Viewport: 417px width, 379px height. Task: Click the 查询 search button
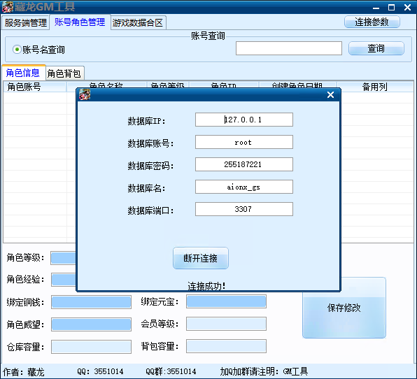click(x=376, y=48)
